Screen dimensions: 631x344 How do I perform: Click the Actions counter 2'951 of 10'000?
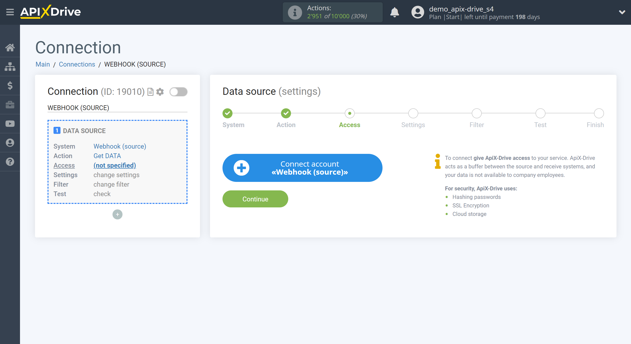click(x=337, y=16)
